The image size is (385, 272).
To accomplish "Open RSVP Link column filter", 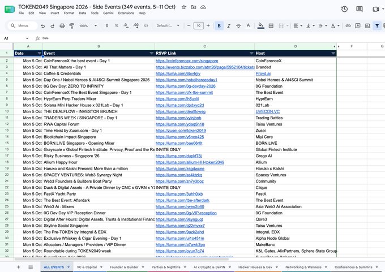I will [x=251, y=53].
